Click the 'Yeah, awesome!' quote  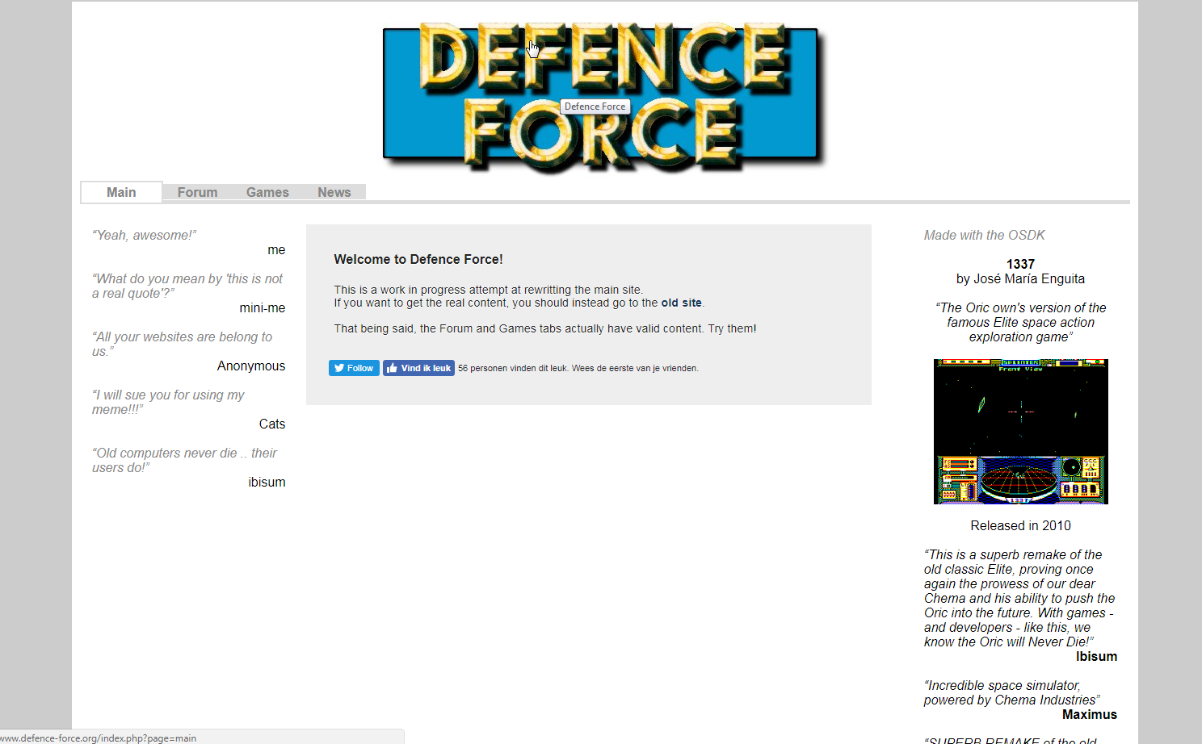(145, 235)
